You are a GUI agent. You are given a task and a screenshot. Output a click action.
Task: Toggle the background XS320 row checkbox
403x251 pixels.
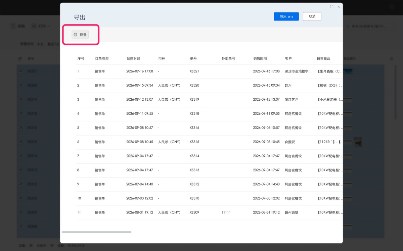pos(20,85)
